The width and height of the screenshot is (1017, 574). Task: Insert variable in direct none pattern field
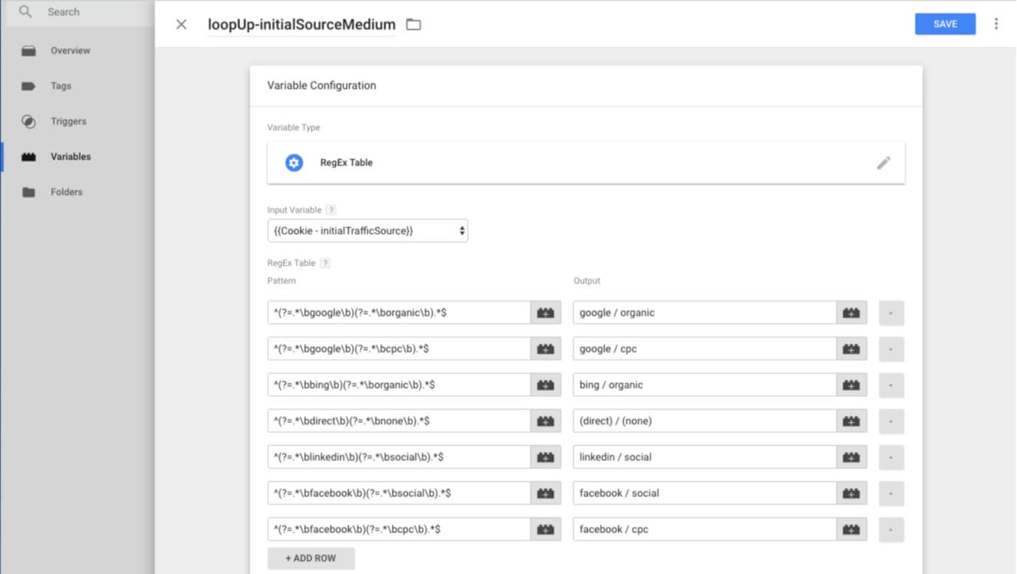[546, 421]
